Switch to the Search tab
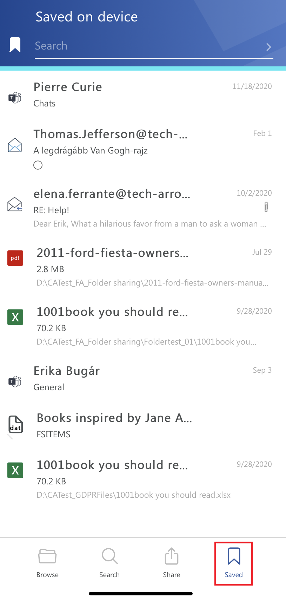 point(109,563)
